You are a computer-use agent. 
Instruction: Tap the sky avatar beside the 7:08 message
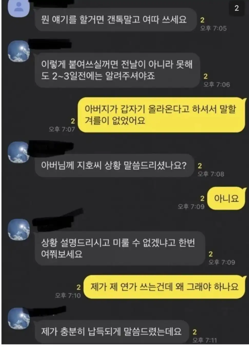tap(19, 152)
